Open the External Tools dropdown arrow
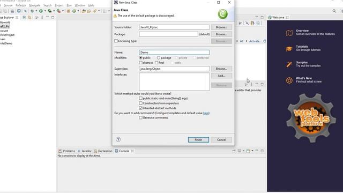Screen dimensions: 343x193 click(63, 11)
